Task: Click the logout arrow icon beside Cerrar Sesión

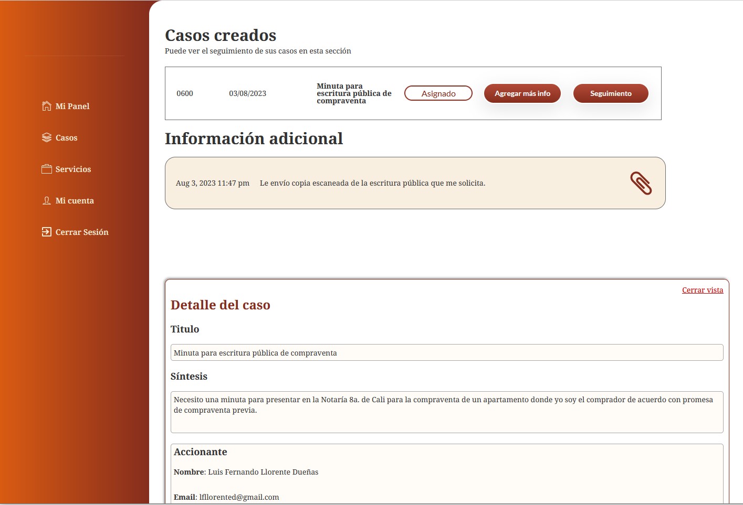Action: pos(47,232)
